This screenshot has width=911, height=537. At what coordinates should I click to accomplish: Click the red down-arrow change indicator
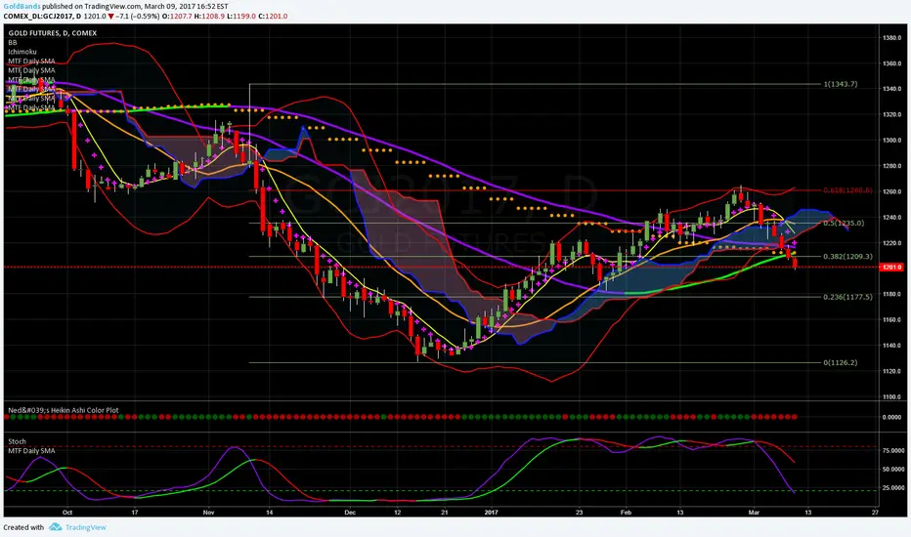[111, 17]
